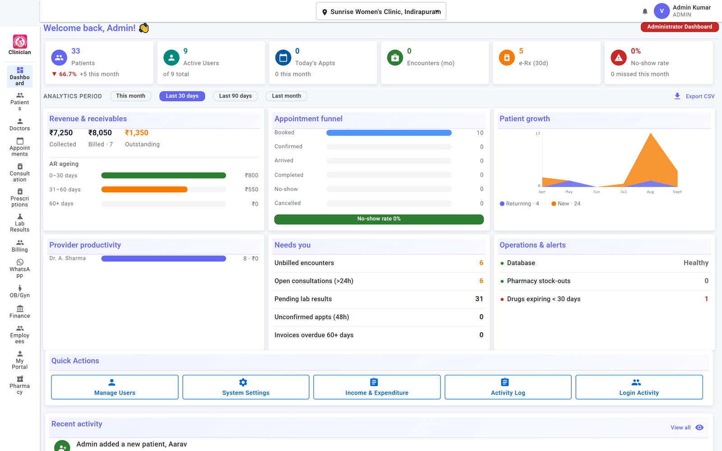Click Export CSV
722x451 pixels.
pyautogui.click(x=694, y=96)
